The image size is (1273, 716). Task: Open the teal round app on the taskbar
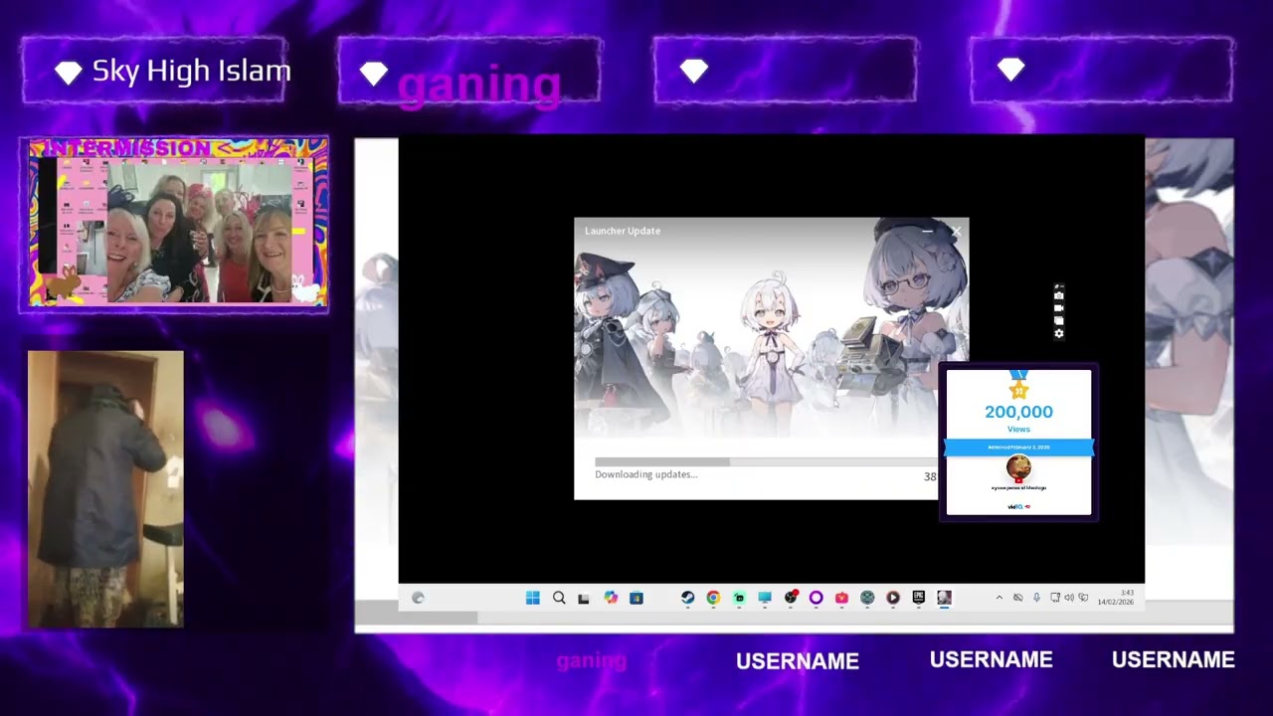(x=867, y=598)
